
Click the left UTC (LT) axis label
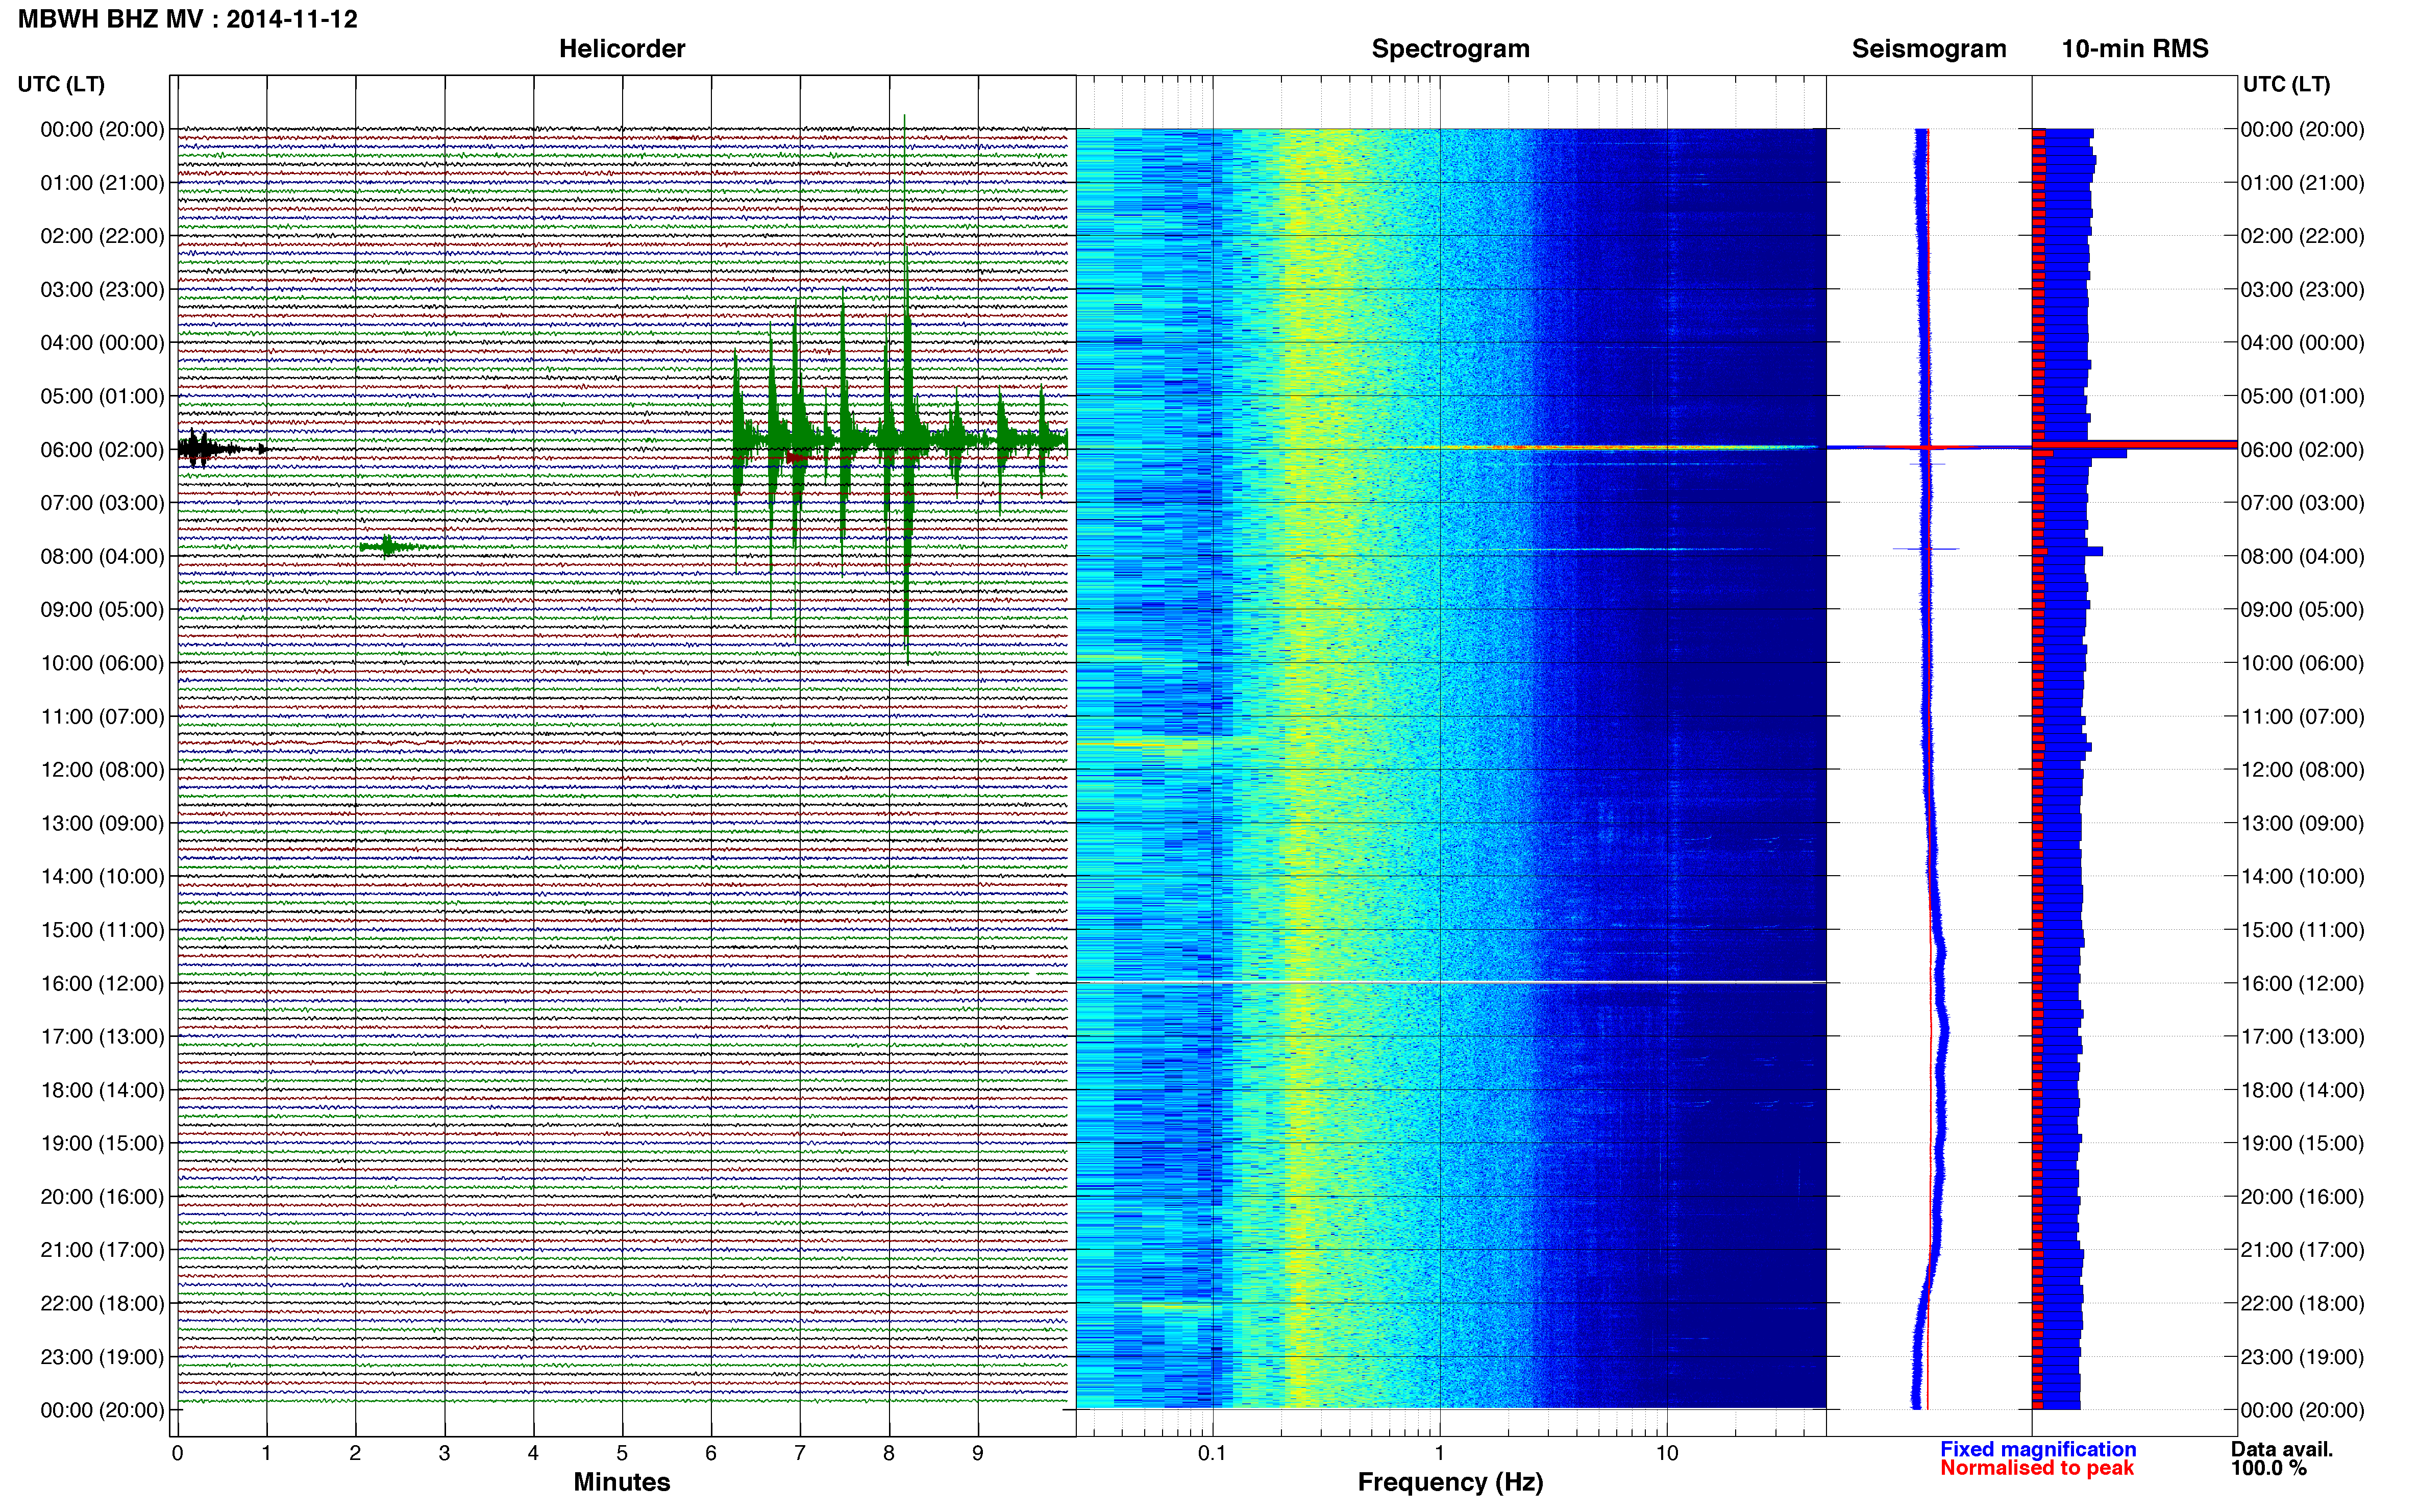61,84
